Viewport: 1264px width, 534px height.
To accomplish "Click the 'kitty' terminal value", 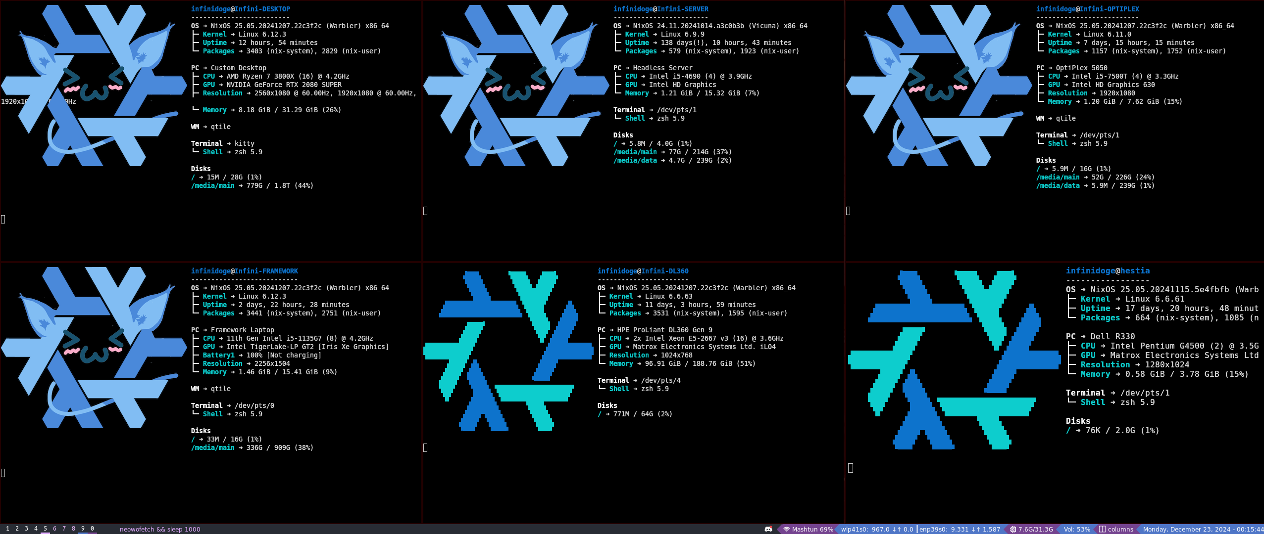I will 245,143.
